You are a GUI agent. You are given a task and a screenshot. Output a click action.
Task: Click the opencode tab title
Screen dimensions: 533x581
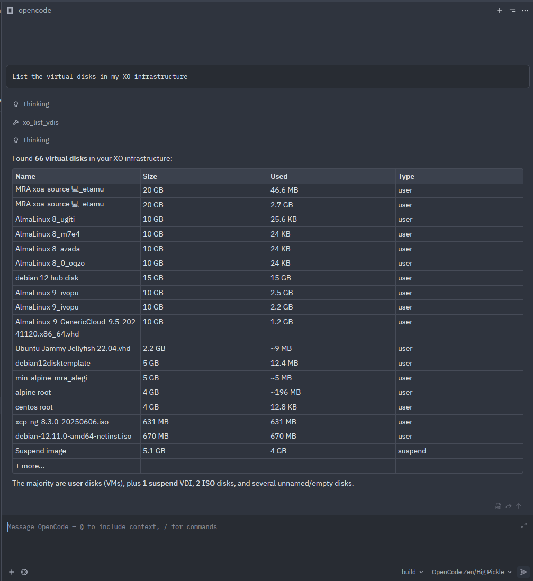tap(35, 11)
